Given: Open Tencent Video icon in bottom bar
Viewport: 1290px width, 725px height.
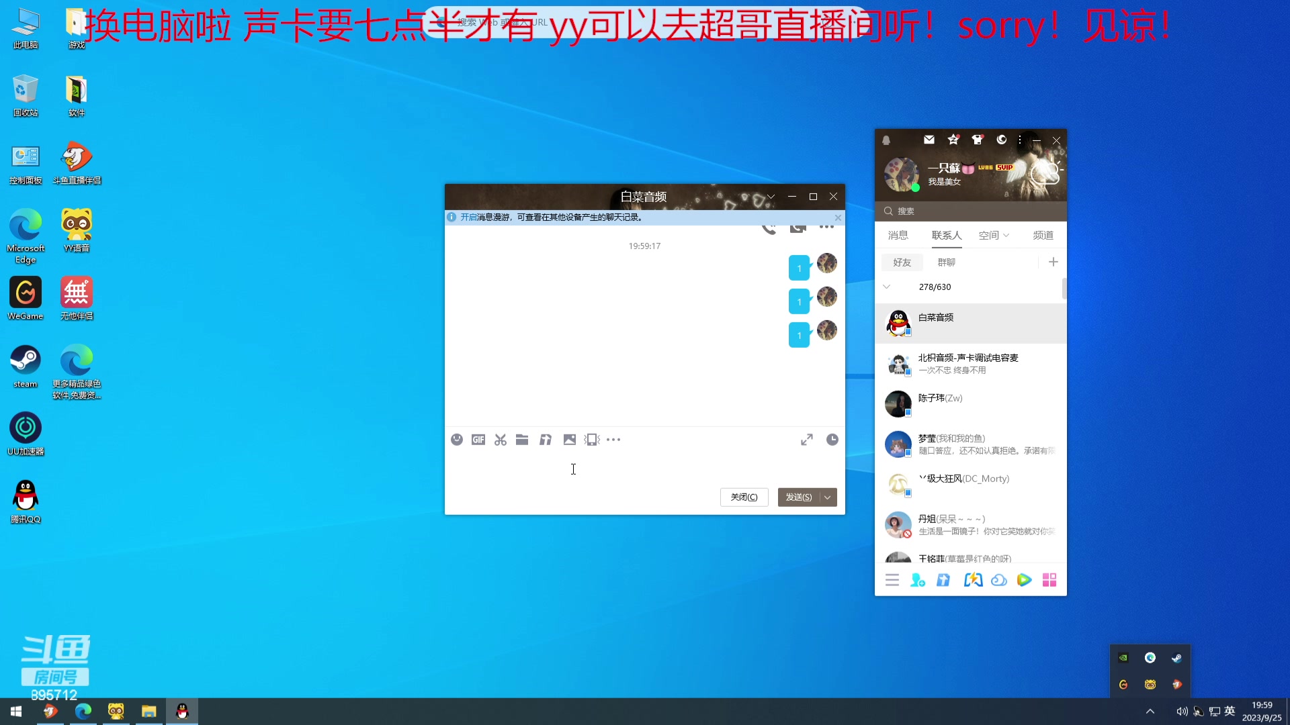Looking at the screenshot, I should 1024,579.
